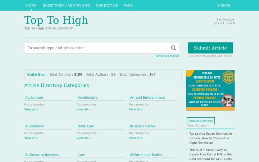Switch to the New Articles tab
The image size is (259, 162).
click(197, 126)
